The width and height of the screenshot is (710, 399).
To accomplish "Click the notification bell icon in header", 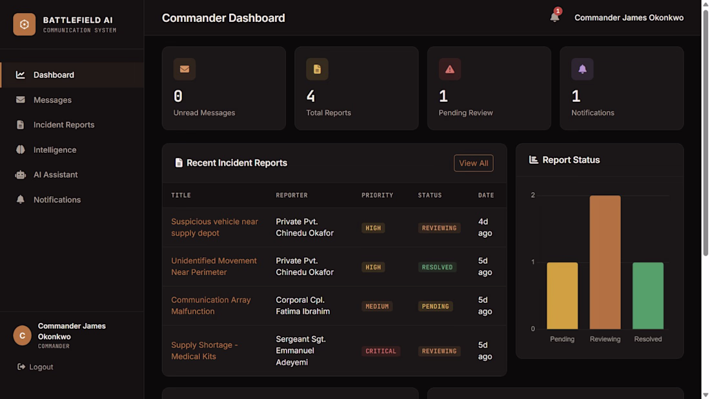I will [554, 17].
